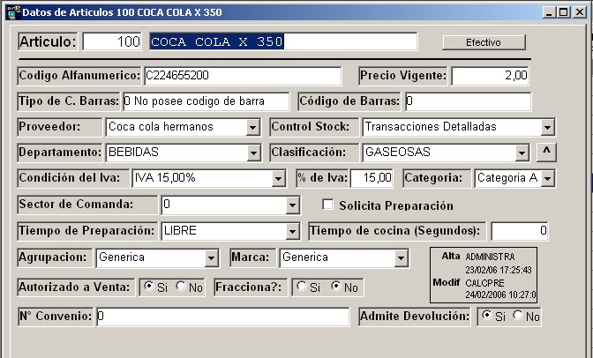Click the caret button beside Clasificación
The image size is (593, 358).
tap(546, 153)
